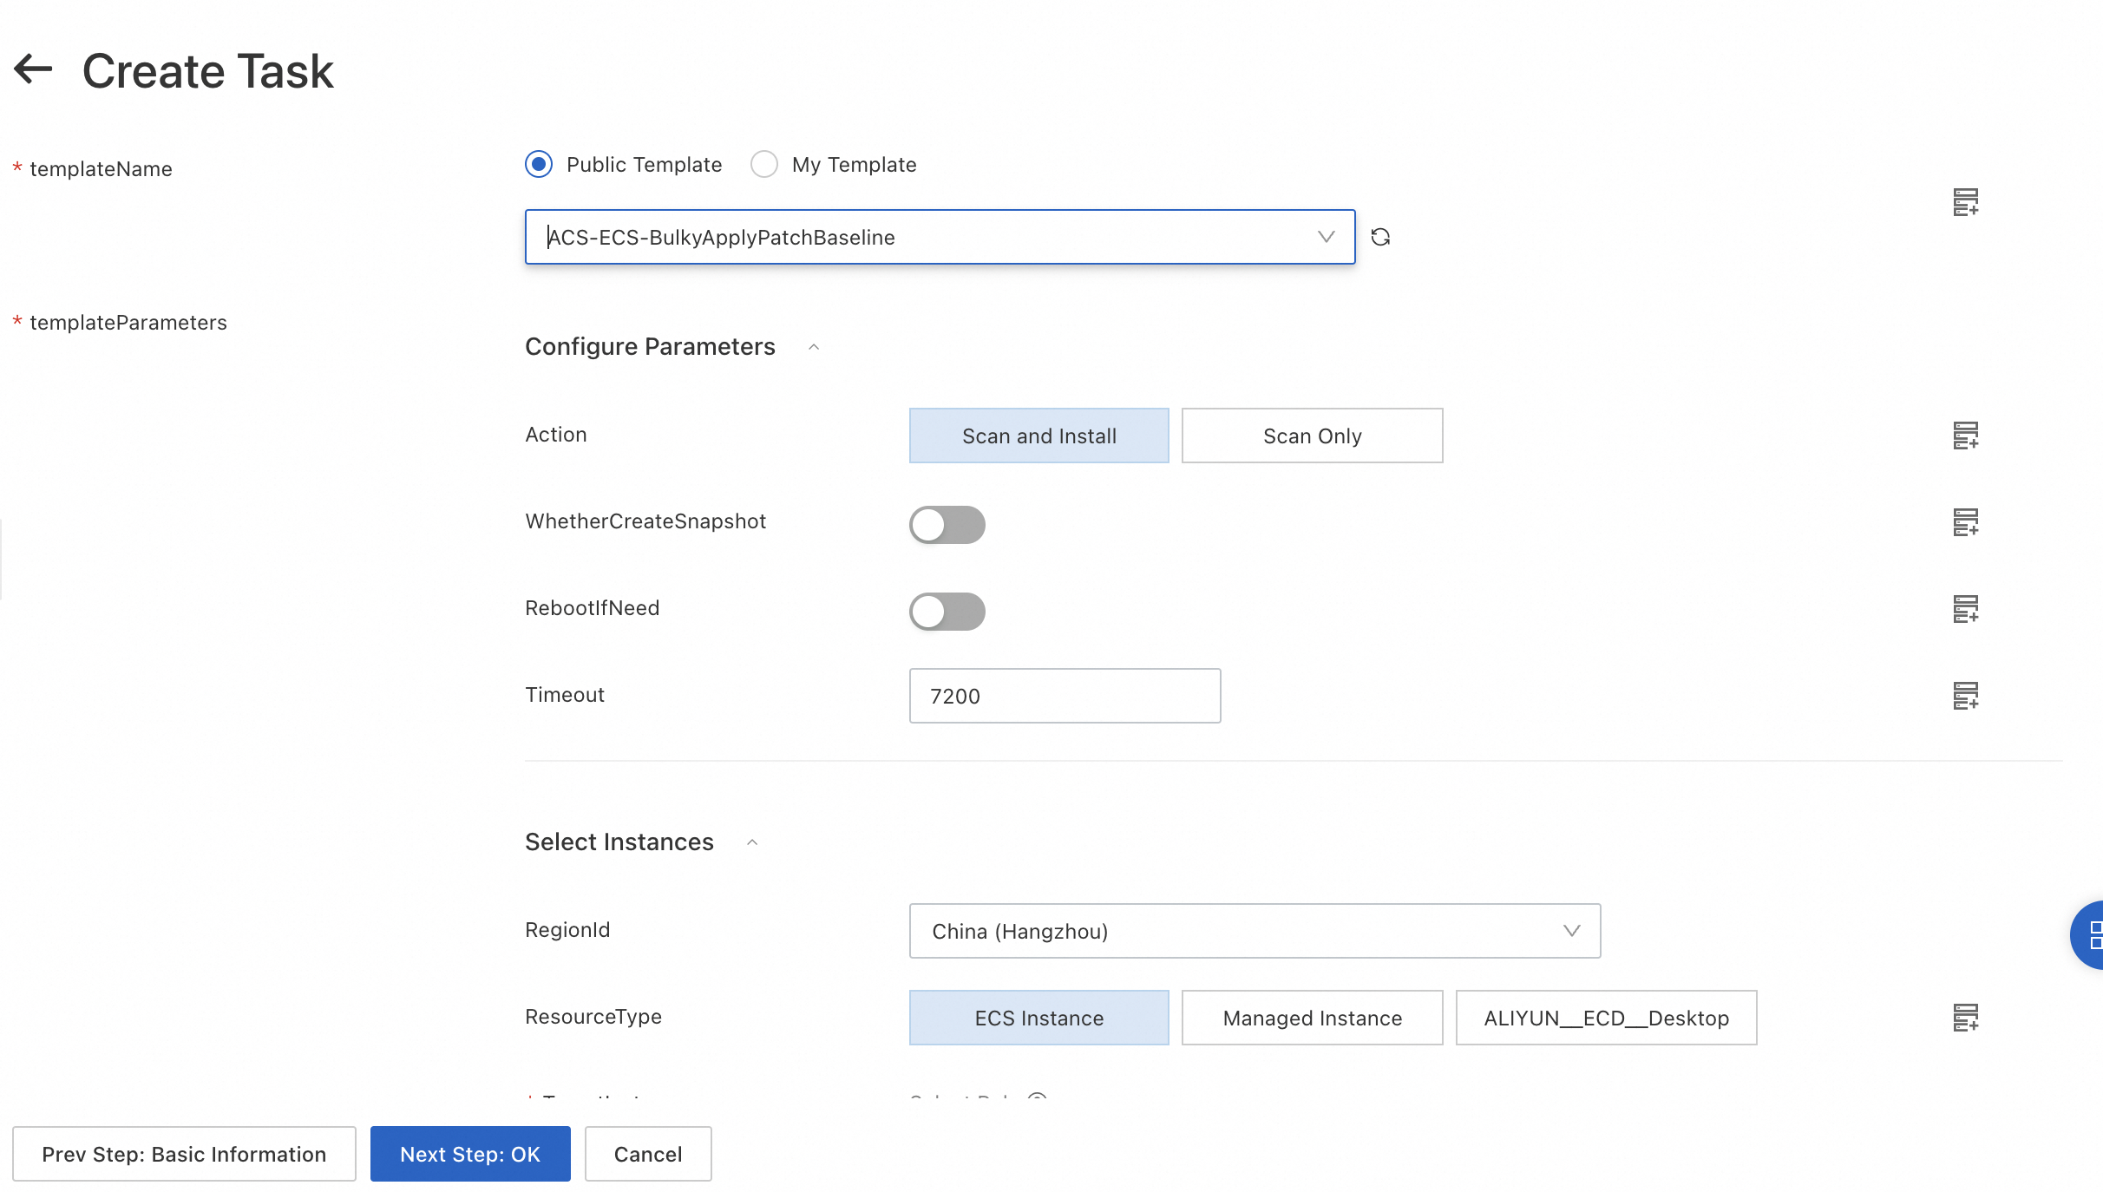Open the RegionId China (Hangzhou) dropdown

1254,931
